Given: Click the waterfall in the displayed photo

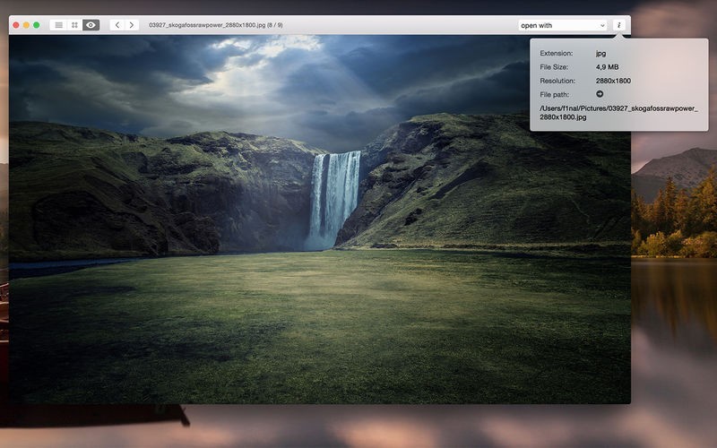Looking at the screenshot, I should 333,197.
